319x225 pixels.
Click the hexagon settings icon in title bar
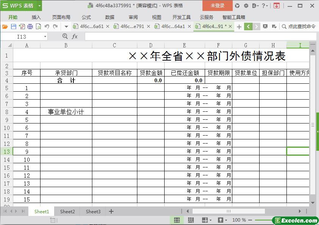[x=246, y=6]
